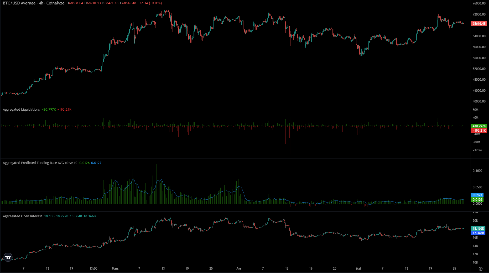Click the 13:00 label on time axis
This screenshot has width=489, height=273.
[x=93, y=269]
